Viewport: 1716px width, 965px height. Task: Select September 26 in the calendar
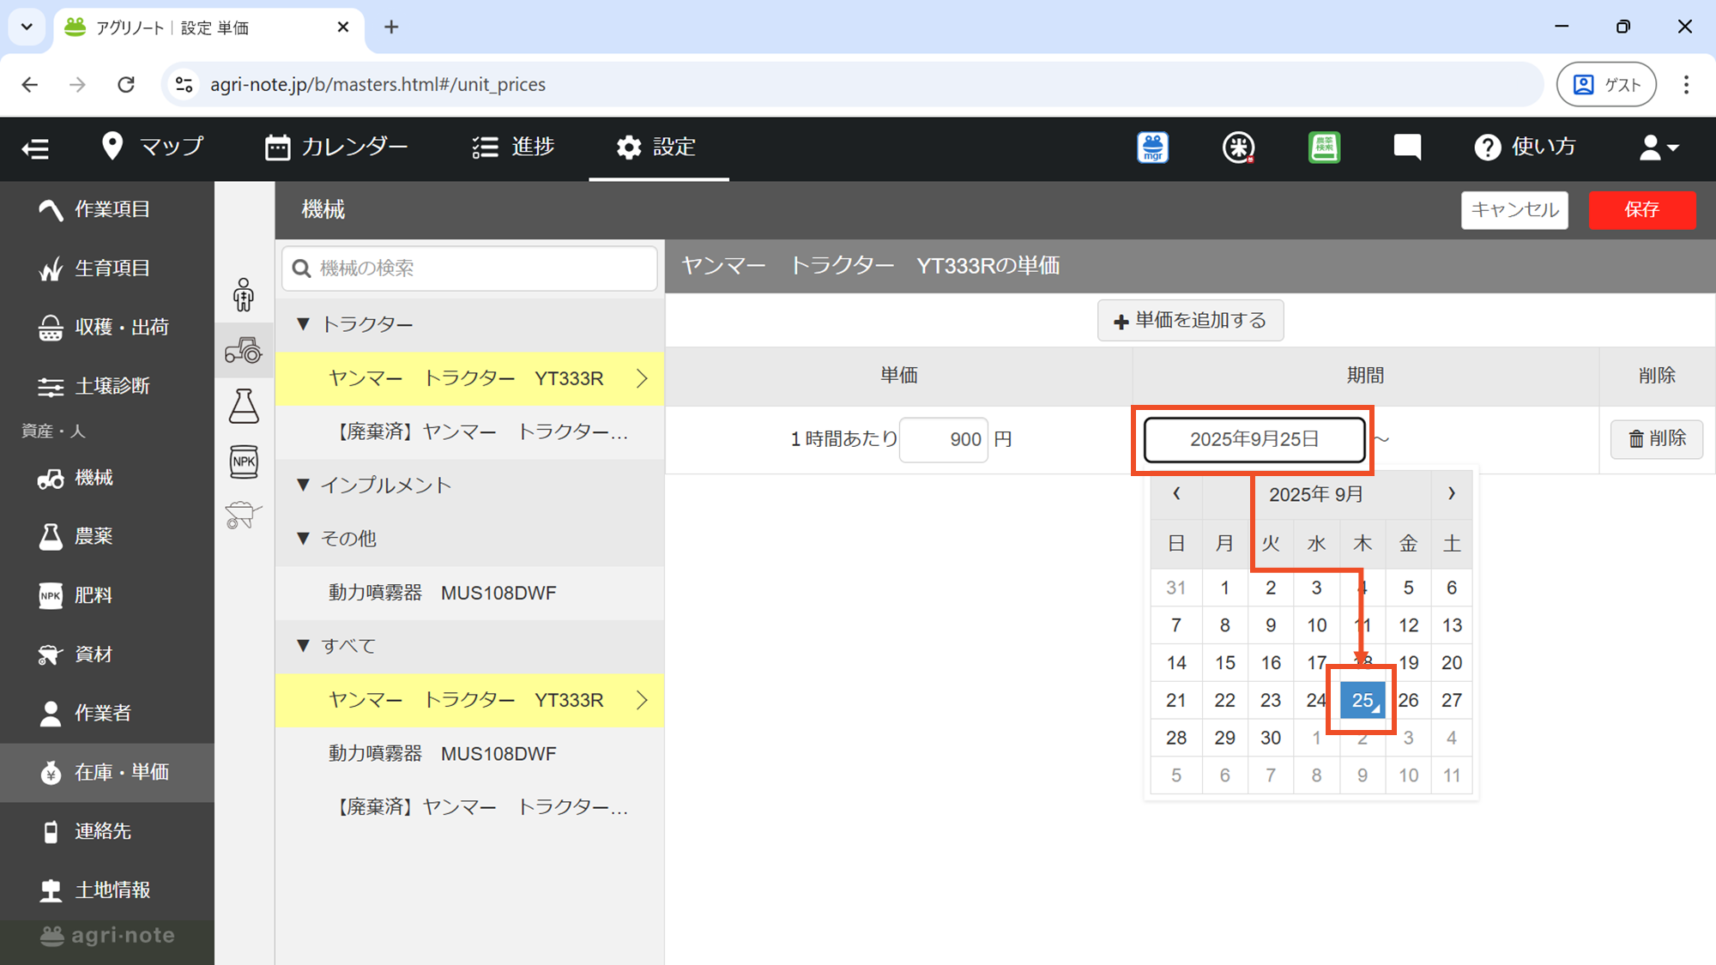(x=1408, y=700)
